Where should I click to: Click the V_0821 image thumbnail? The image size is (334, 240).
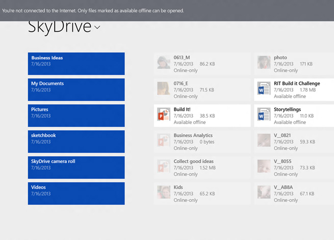tap(264, 140)
